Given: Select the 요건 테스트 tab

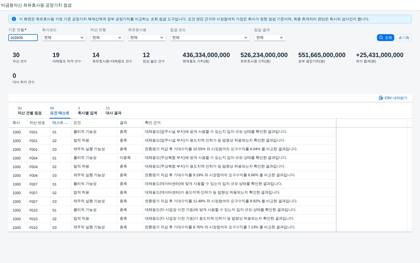Looking at the screenshot, I should pyautogui.click(x=60, y=111).
